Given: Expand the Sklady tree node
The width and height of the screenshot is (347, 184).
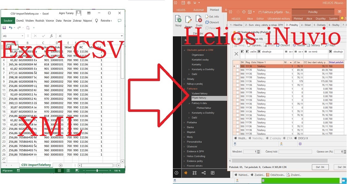Looking at the screenshot, I should (184, 79).
